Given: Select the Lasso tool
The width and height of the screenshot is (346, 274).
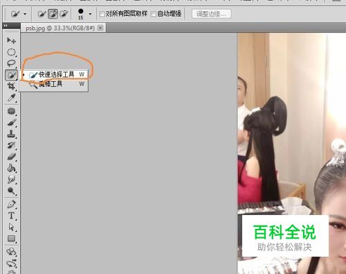Looking at the screenshot, I should pyautogui.click(x=11, y=63).
